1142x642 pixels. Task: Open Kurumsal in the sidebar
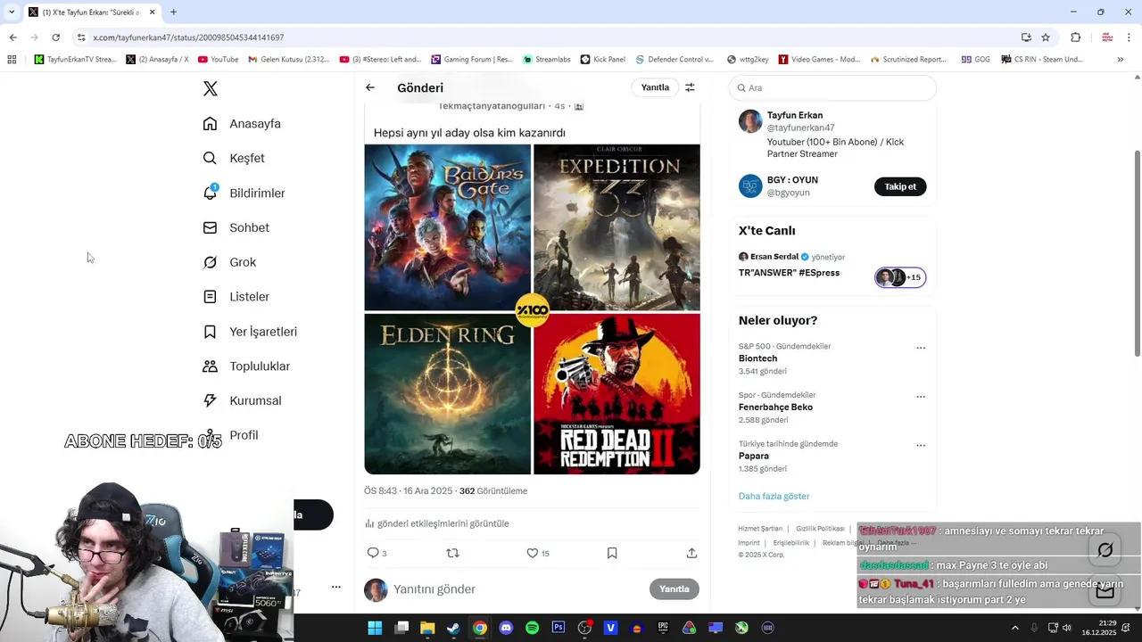[x=242, y=400]
